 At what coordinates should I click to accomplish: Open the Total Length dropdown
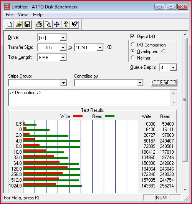(63, 57)
